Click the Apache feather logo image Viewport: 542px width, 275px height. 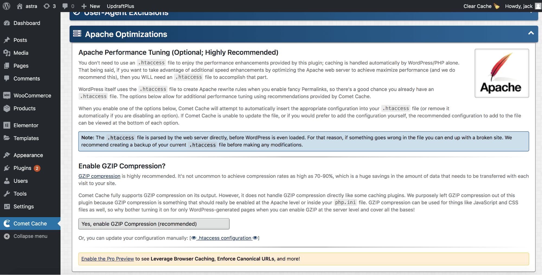(x=502, y=73)
